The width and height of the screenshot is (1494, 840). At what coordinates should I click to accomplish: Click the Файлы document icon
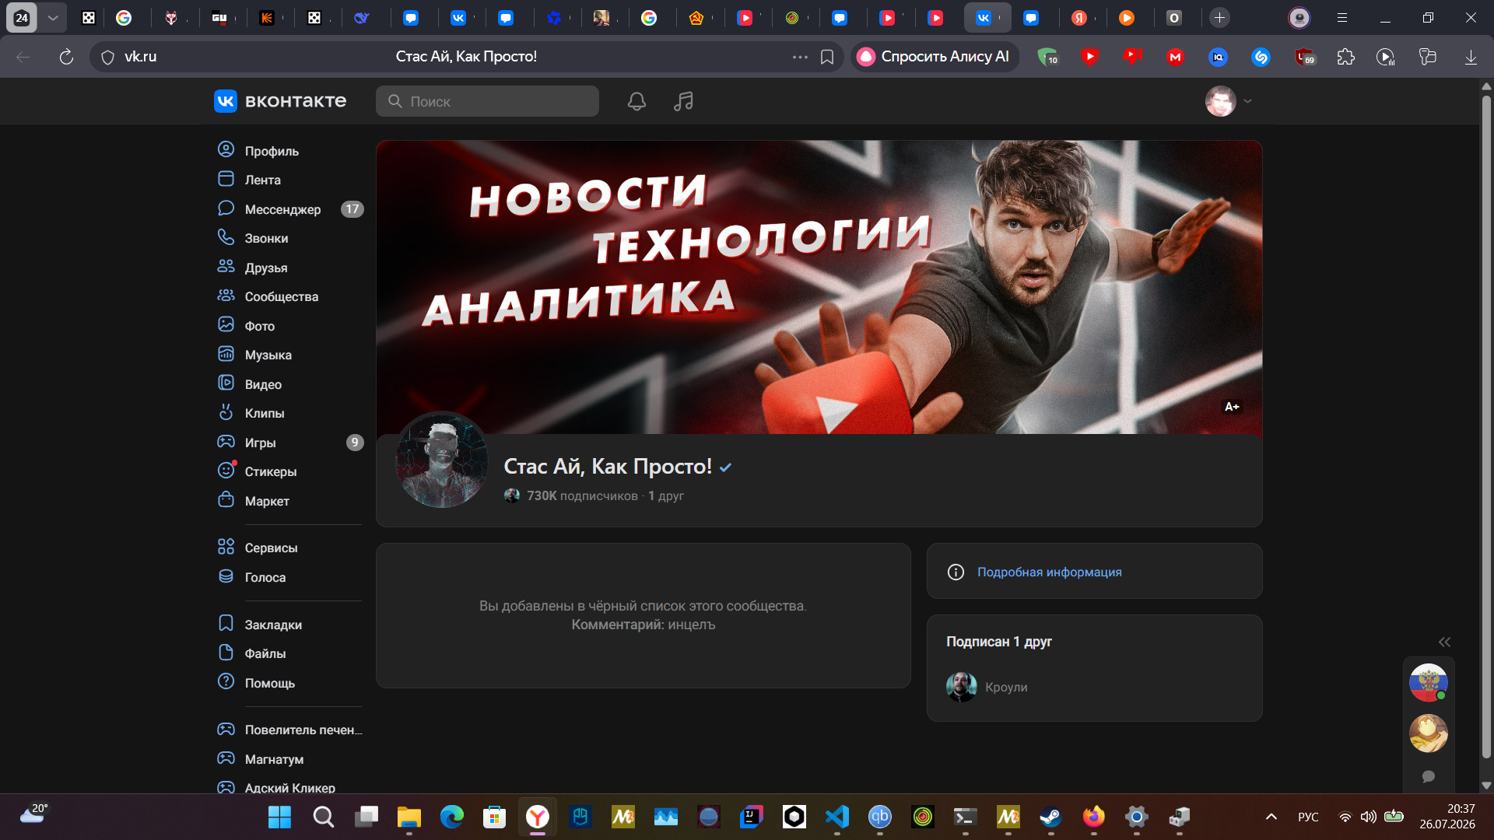[226, 653]
